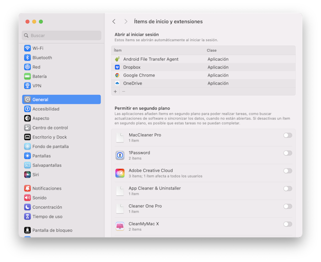Sort by the Clase column header
Screen dimensions: 321x262
pos(212,50)
